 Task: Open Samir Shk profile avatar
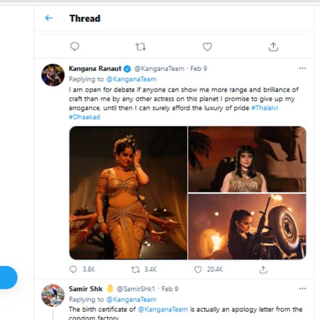click(x=53, y=295)
